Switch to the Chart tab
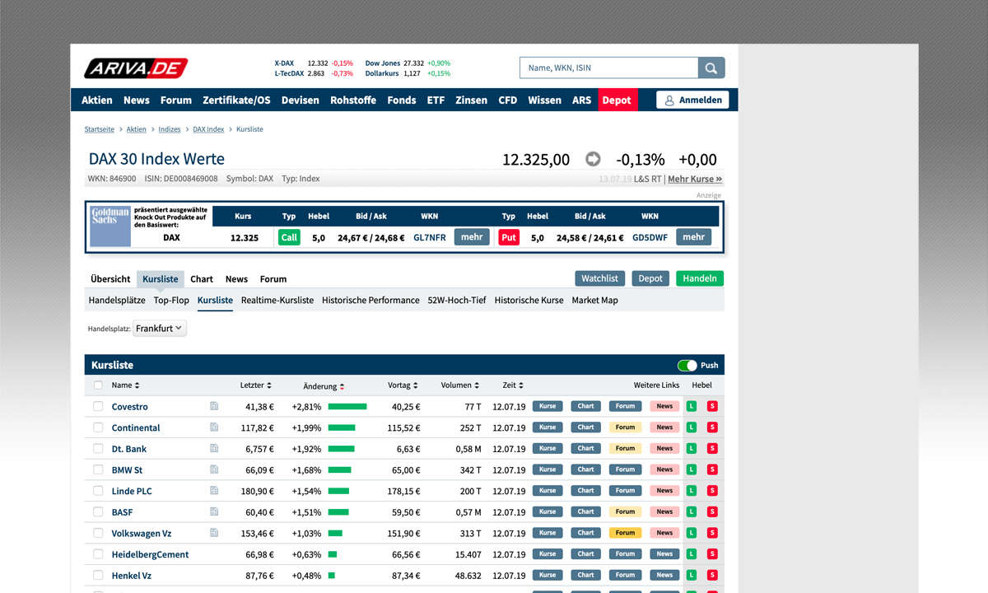 tap(202, 278)
